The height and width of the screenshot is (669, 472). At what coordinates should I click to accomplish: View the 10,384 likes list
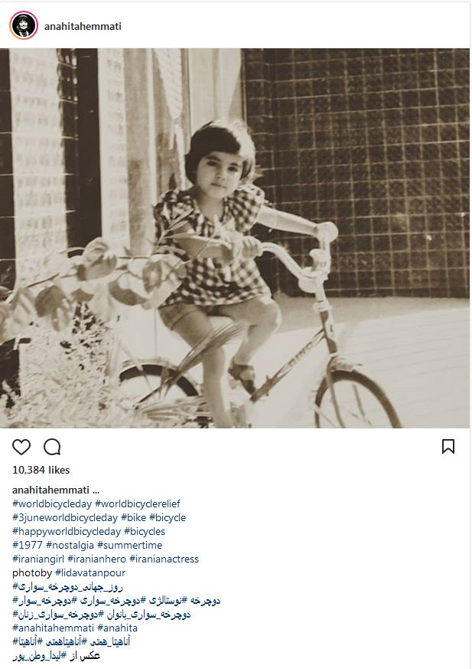coord(41,470)
